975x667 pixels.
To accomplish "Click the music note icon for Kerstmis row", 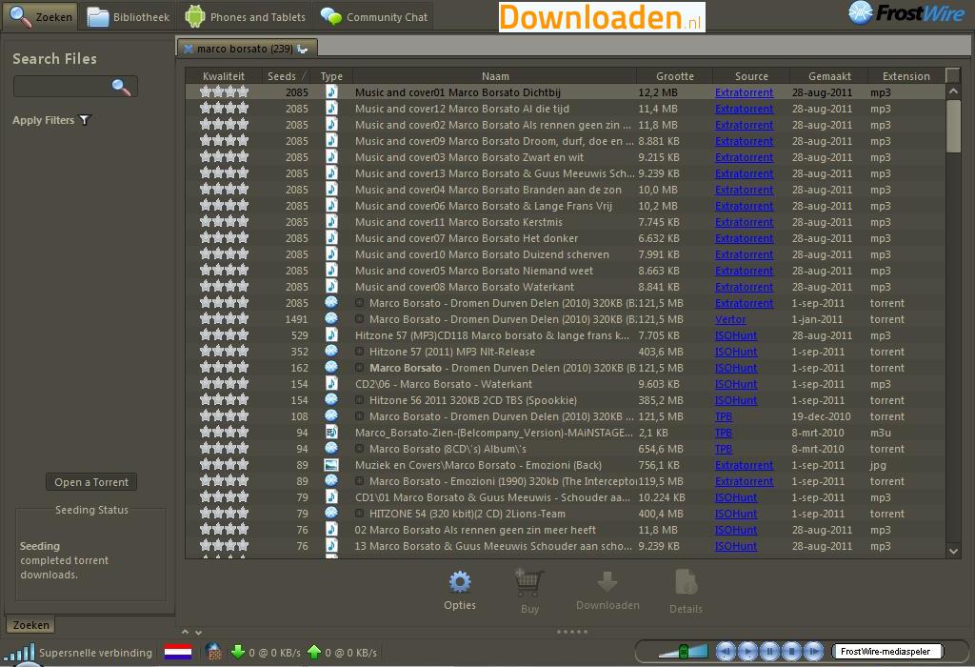I will [331, 221].
